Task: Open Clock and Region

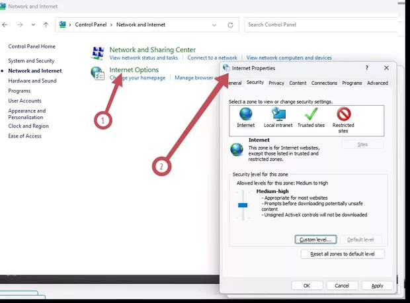Action: click(28, 126)
